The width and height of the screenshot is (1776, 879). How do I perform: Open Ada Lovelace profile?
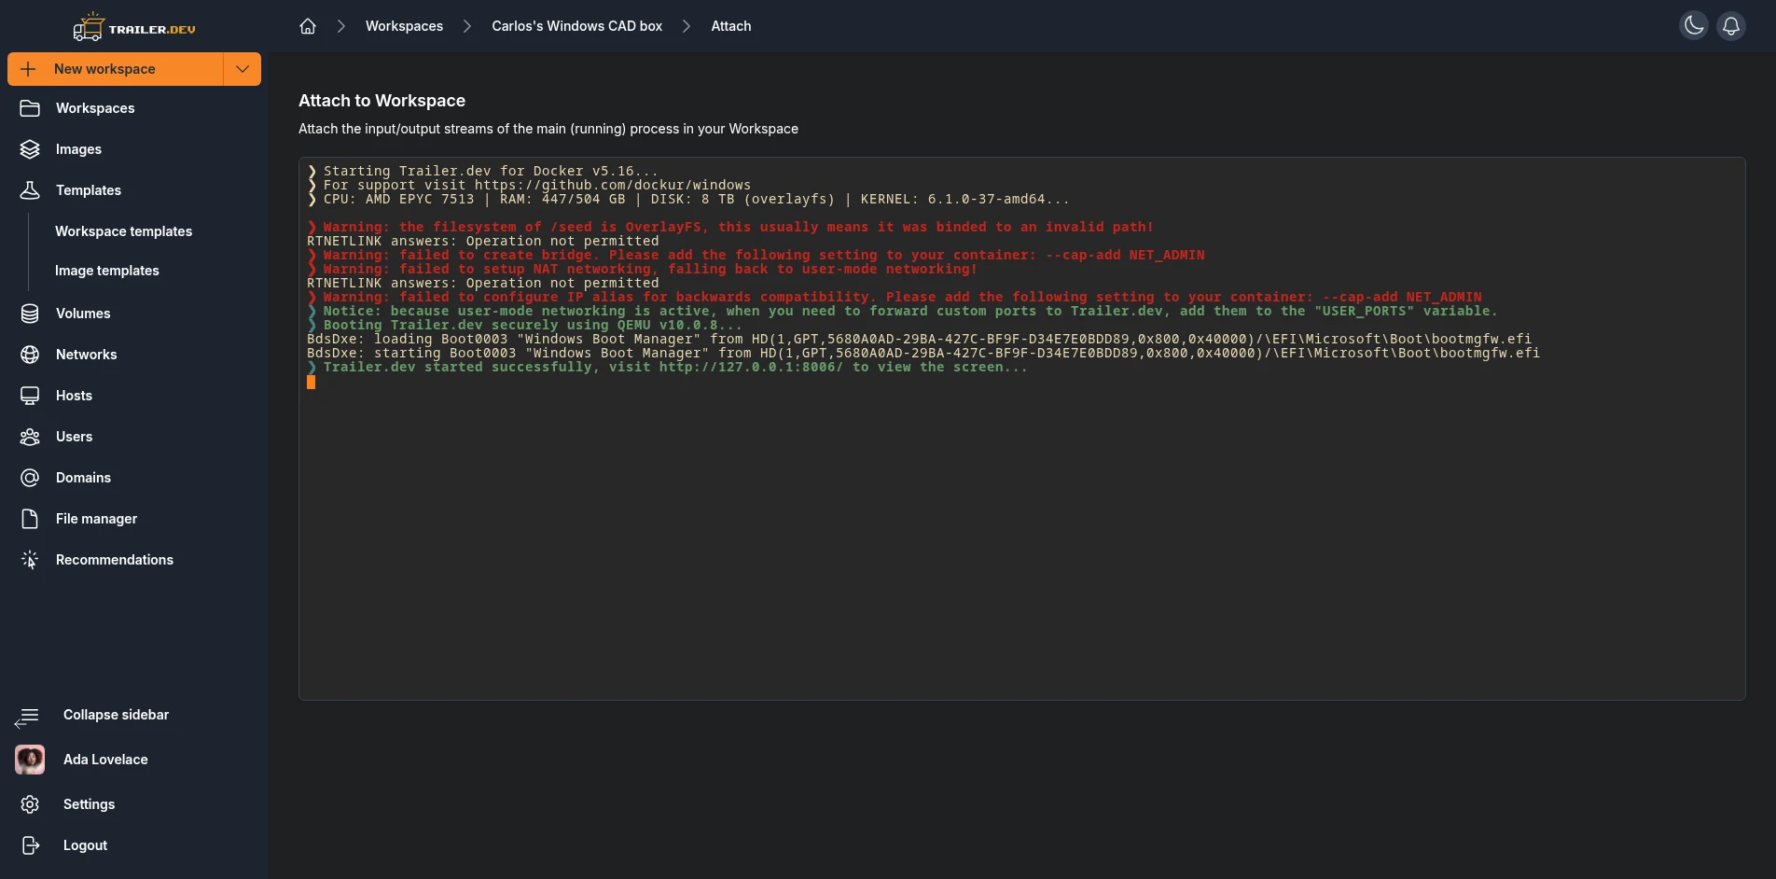(x=105, y=760)
